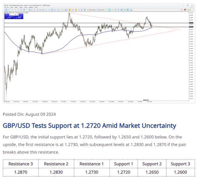Click the Support 1 value 1.2720
The width and height of the screenshot is (198, 182).
coord(124,172)
